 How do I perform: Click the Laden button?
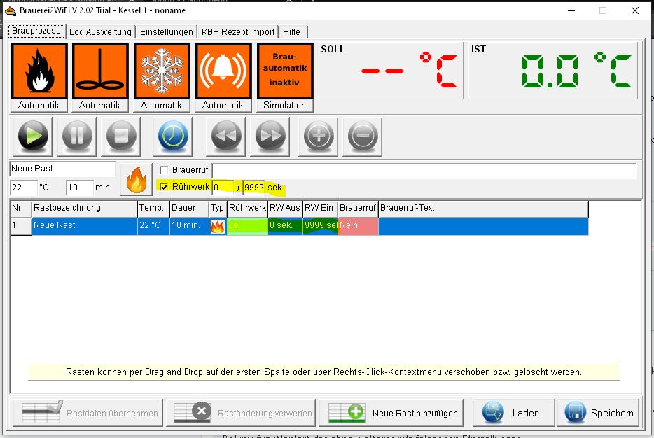[513, 413]
